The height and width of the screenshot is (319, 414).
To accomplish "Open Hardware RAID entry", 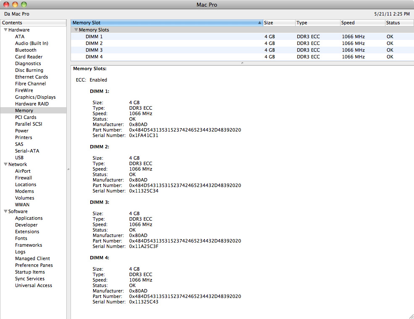I will point(31,104).
